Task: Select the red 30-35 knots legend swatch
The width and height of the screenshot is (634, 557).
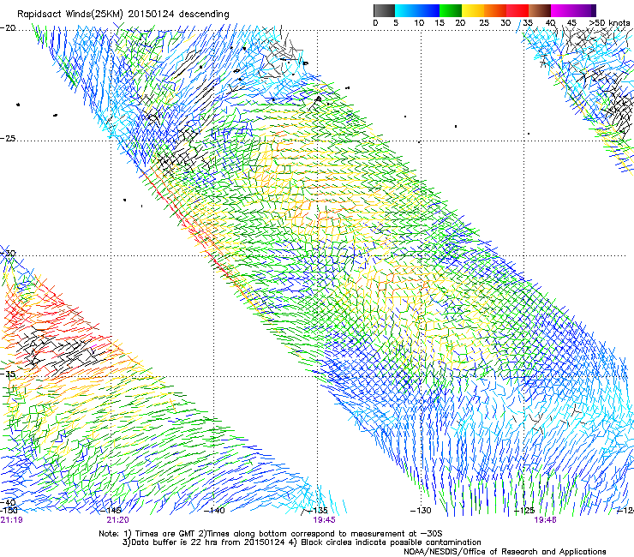Action: pos(517,11)
